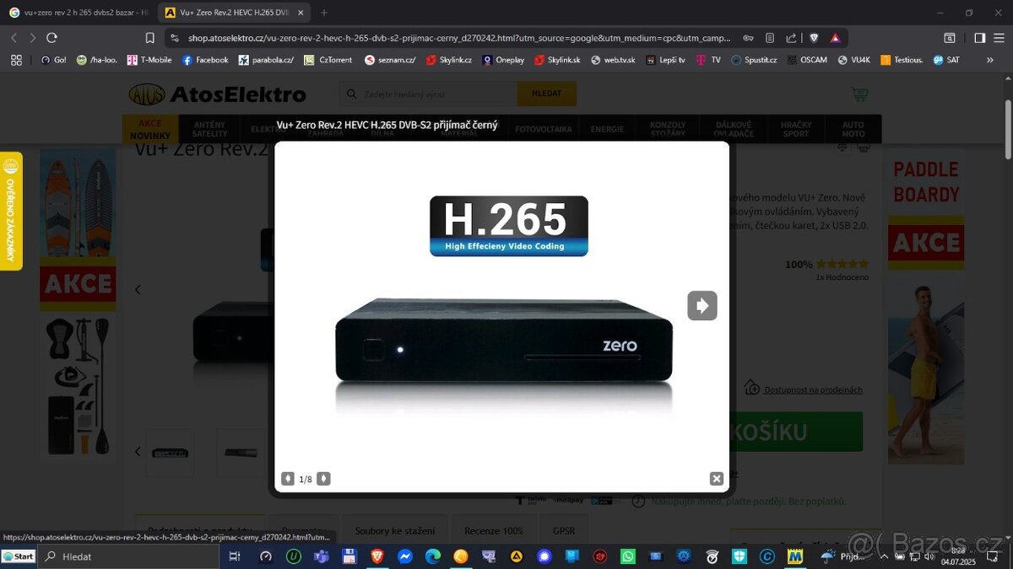Open Messenger taskbar icon
Viewport: 1013px width, 569px height.
point(404,556)
